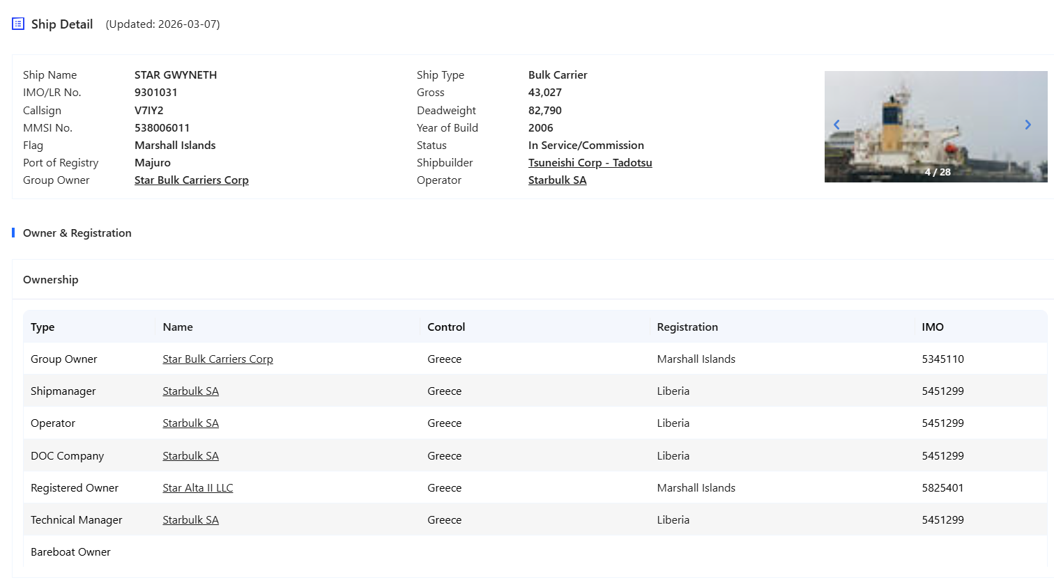Click the Bareboat Owner row

(70, 552)
